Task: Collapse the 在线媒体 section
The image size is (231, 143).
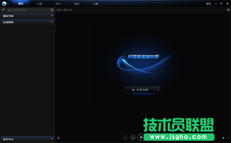Action: click(28, 22)
